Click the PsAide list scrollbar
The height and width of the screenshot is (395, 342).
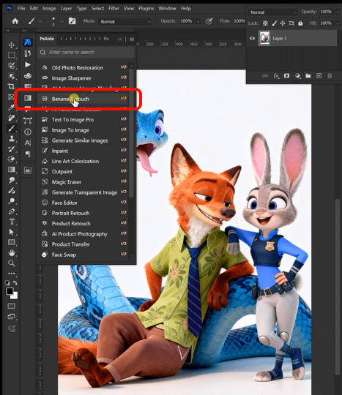pyautogui.click(x=131, y=134)
